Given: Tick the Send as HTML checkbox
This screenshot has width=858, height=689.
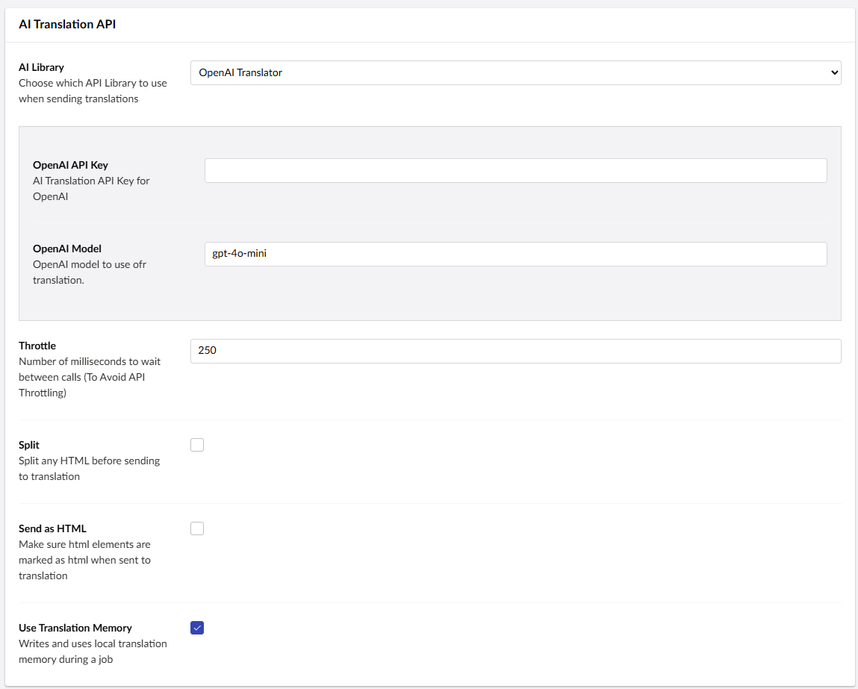Looking at the screenshot, I should 197,529.
